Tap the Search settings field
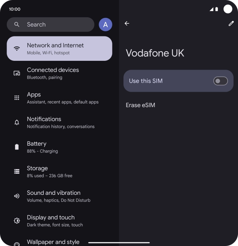238x246 pixels. (50, 25)
